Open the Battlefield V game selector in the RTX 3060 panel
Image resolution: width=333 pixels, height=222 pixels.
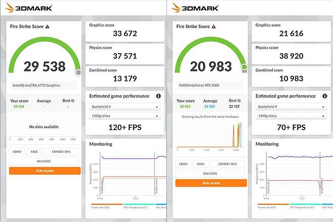[292, 107]
